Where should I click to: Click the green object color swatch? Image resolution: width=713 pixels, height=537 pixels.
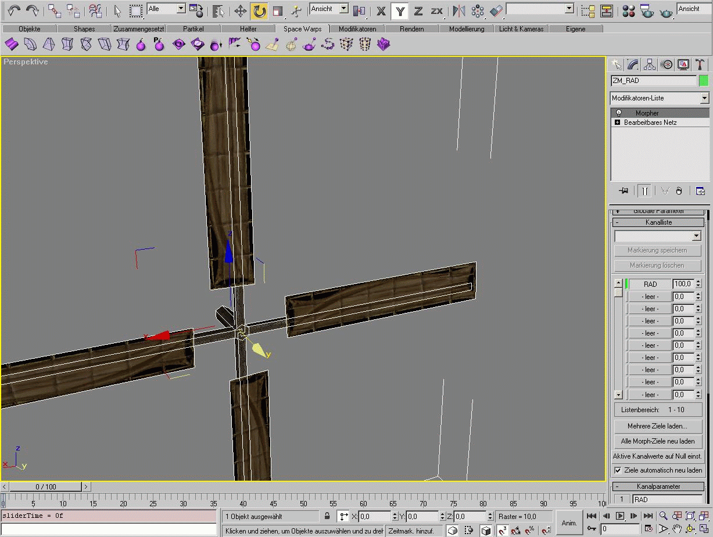coord(704,81)
